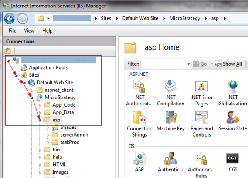Expand the serverAdmin folder arrow
Screen dimensions: 248x178
[47, 135]
